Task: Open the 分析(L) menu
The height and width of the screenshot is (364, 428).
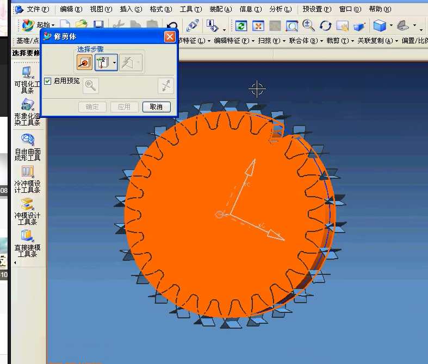Action: (280, 9)
